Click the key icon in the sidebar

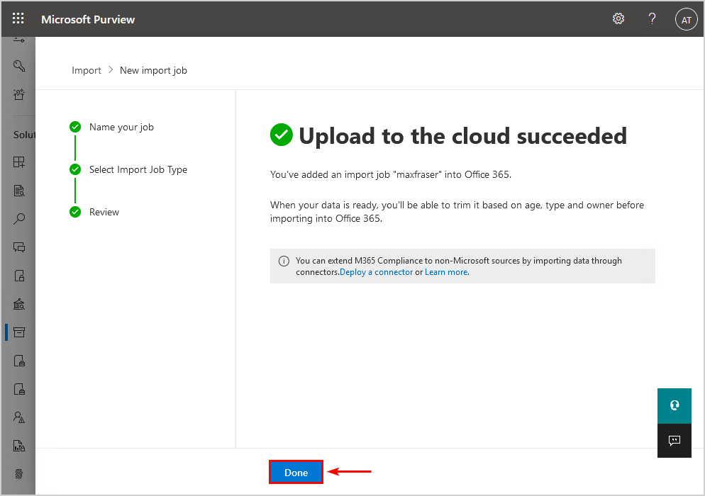point(19,66)
